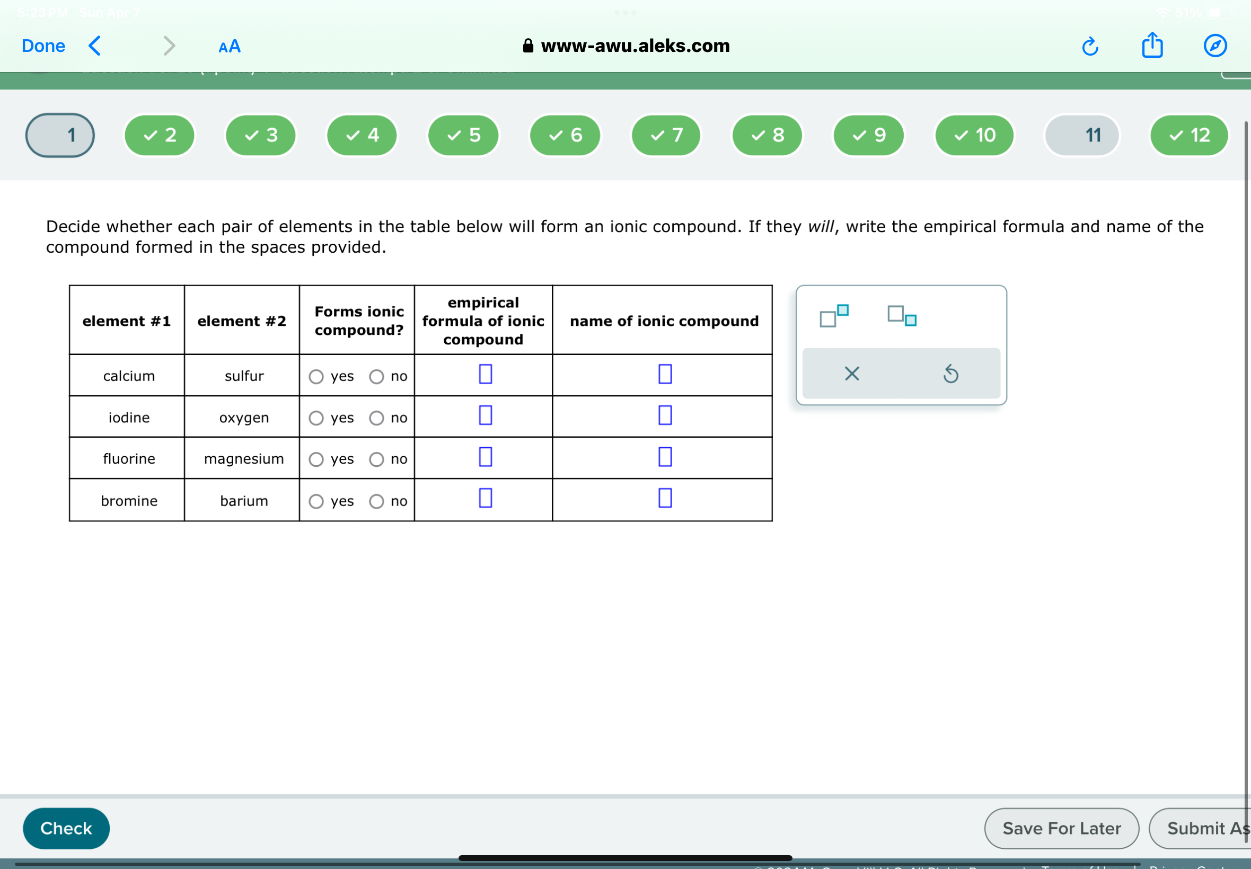Reload the page with the refresh icon
This screenshot has height=869, width=1251.
(x=1090, y=46)
